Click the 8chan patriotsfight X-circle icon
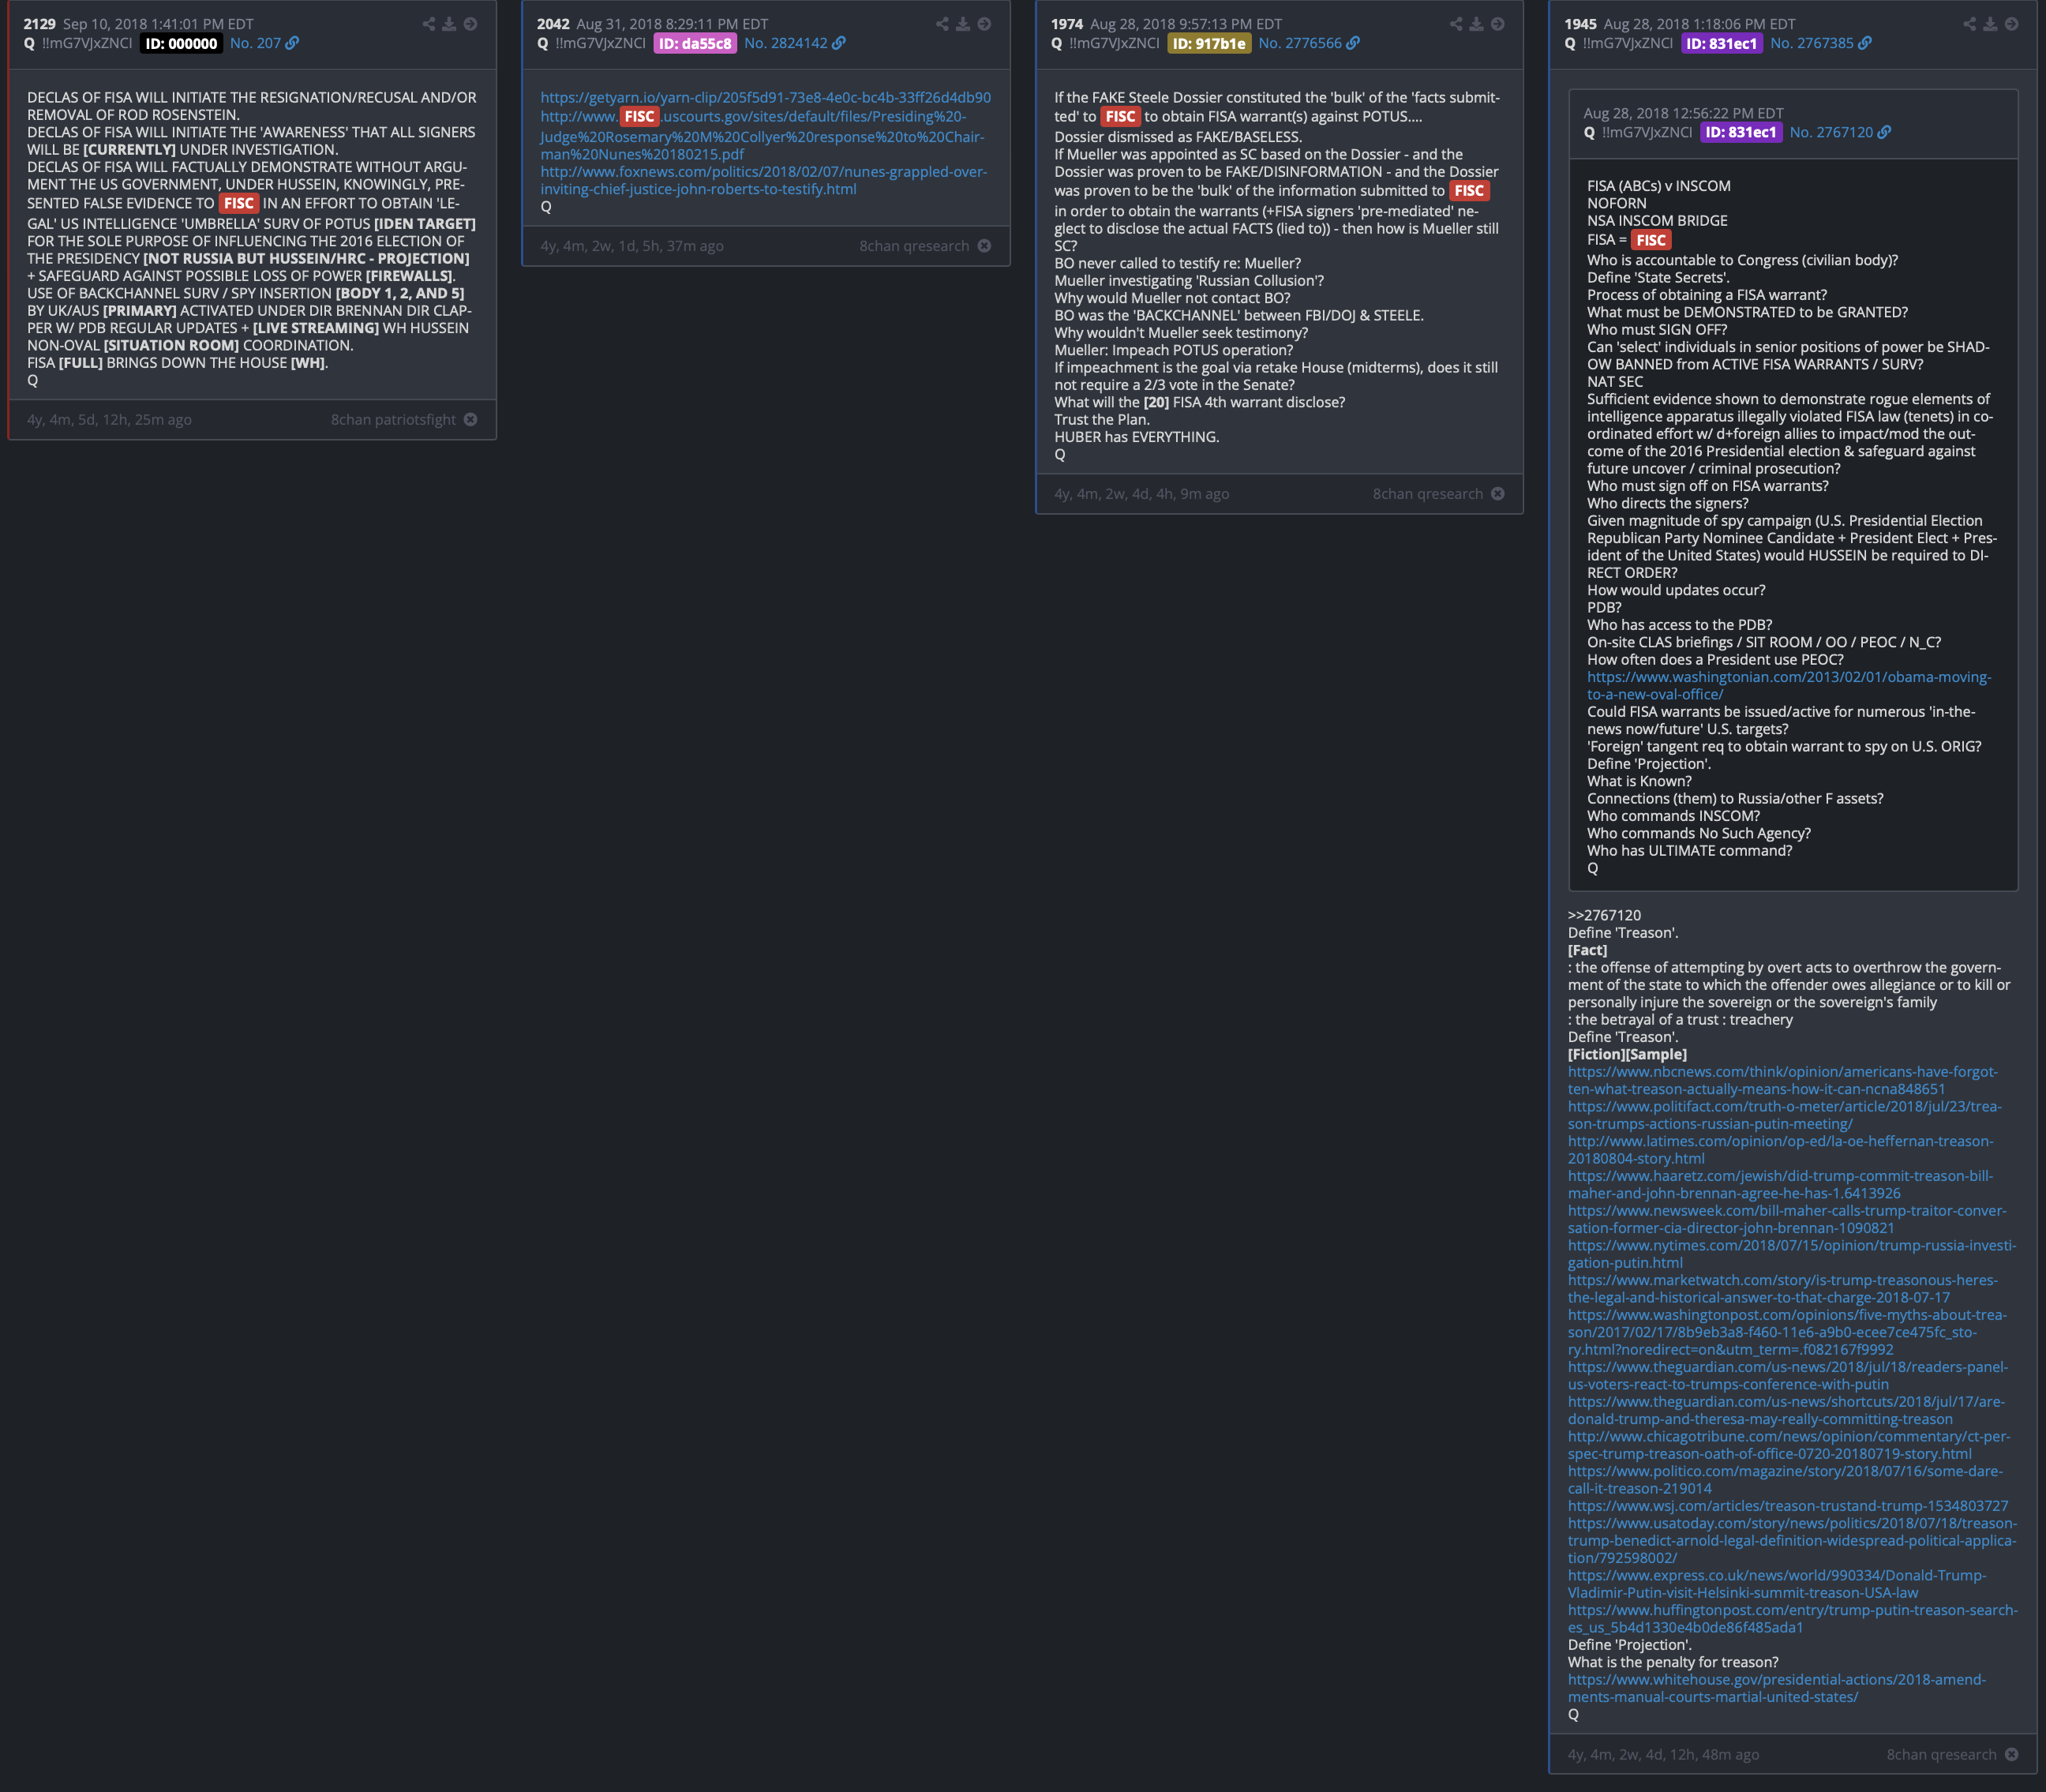 [470, 420]
